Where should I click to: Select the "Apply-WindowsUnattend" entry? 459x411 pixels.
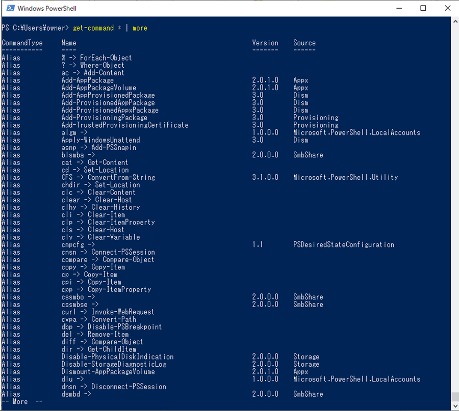(x=100, y=140)
